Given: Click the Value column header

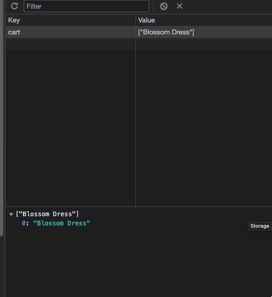Looking at the screenshot, I should [204, 20].
